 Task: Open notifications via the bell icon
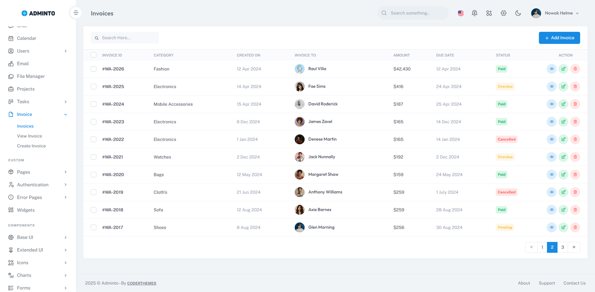pyautogui.click(x=474, y=13)
